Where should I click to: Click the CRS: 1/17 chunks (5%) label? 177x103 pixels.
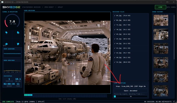click(x=67, y=99)
